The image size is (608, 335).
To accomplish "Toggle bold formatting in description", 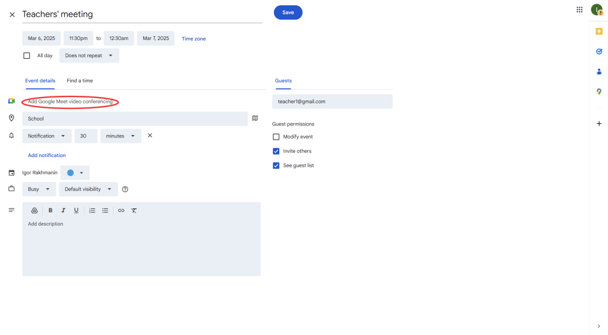I will [x=51, y=211].
